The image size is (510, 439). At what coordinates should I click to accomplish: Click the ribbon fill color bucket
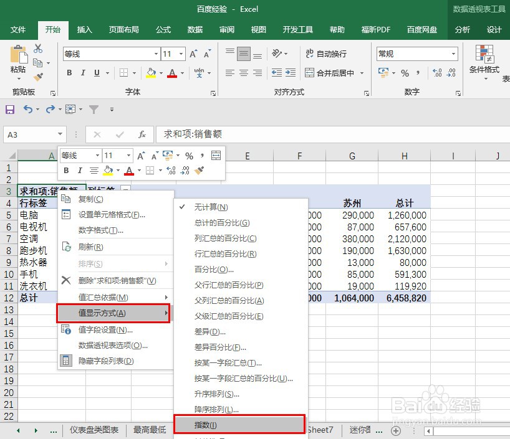click(x=151, y=73)
